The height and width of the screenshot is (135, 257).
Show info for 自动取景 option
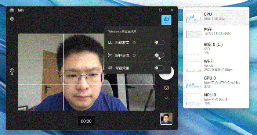[134, 43]
